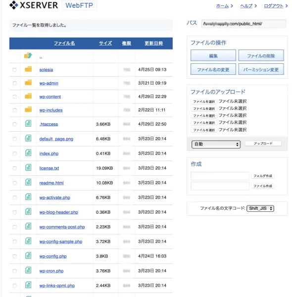
Task: Click the wp-cron.php file icon
Action: [x=28, y=270]
